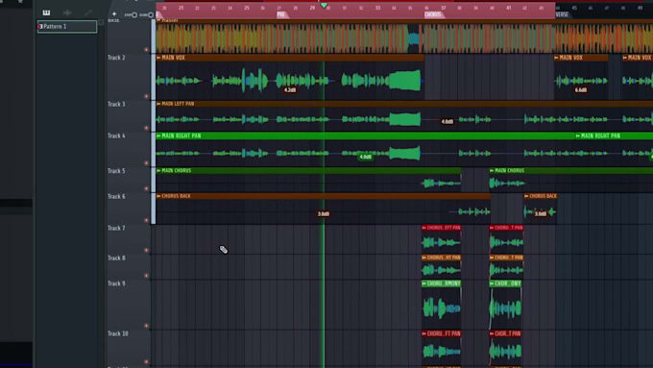Select the first red clip waveform on Track 7
This screenshot has width=653, height=368.
[x=441, y=242]
